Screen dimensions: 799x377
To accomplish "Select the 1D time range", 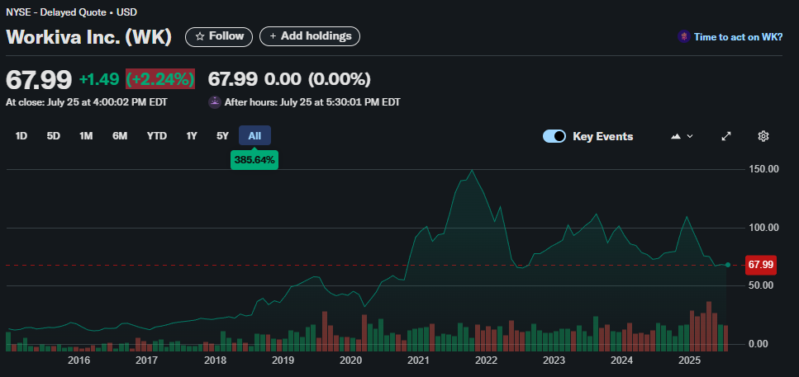I will (x=21, y=136).
